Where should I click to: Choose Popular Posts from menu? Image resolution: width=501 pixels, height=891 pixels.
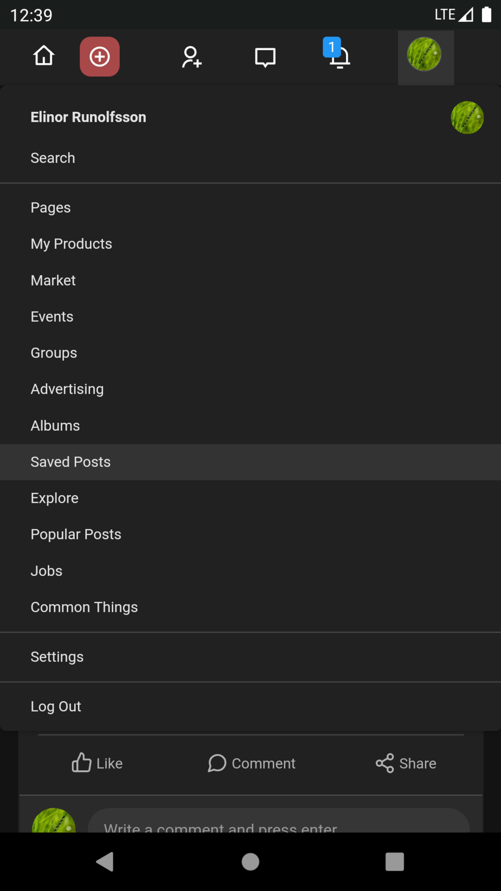[76, 535]
